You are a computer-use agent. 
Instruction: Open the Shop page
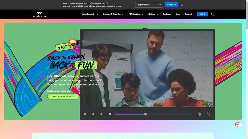(x=178, y=14)
